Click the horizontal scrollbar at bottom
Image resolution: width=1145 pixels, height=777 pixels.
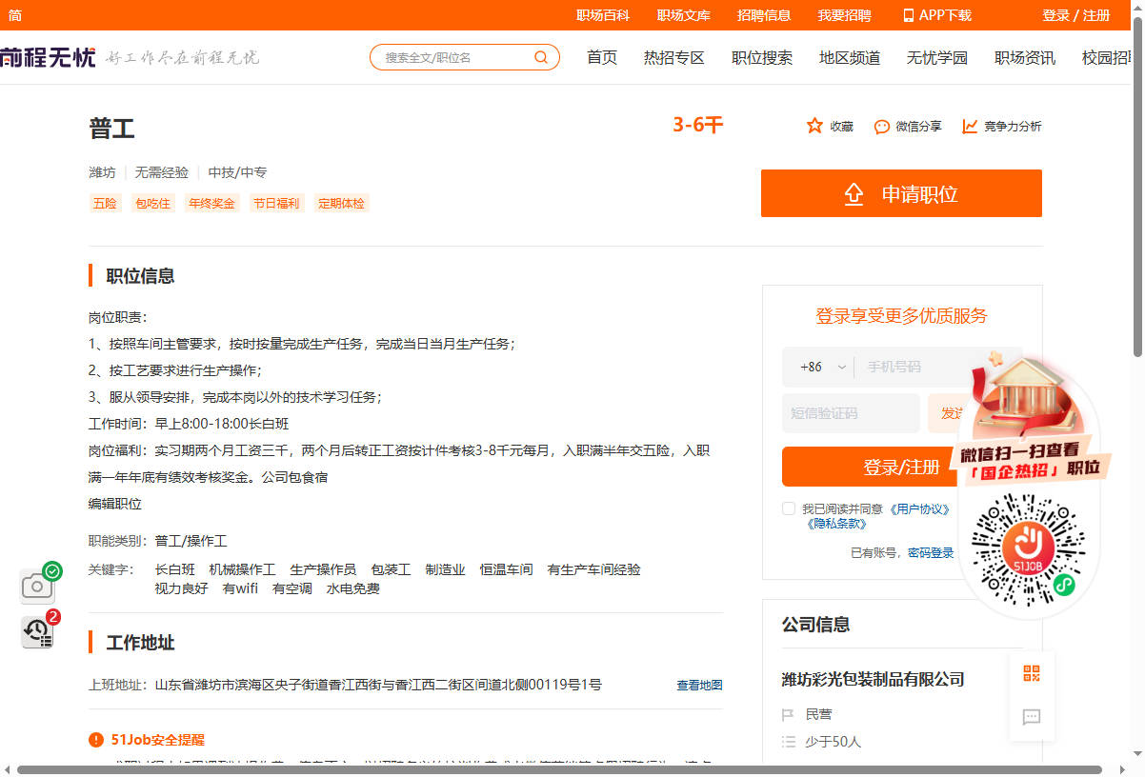click(558, 769)
